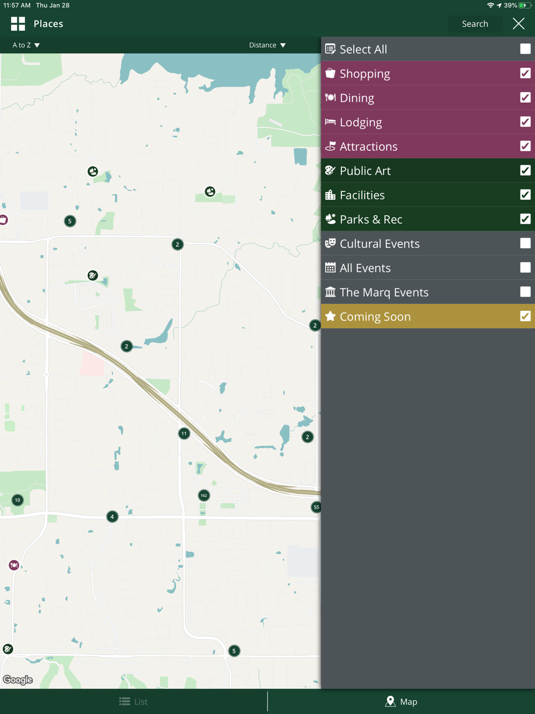Switch to the Map tab
This screenshot has width=535, height=714.
click(401, 702)
